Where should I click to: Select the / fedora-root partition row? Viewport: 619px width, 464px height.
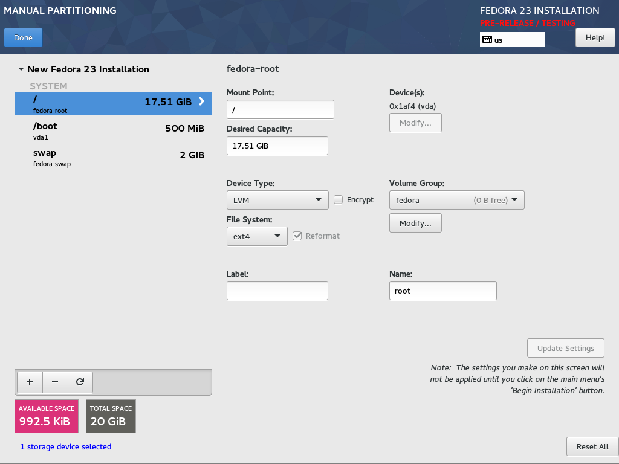click(113, 104)
